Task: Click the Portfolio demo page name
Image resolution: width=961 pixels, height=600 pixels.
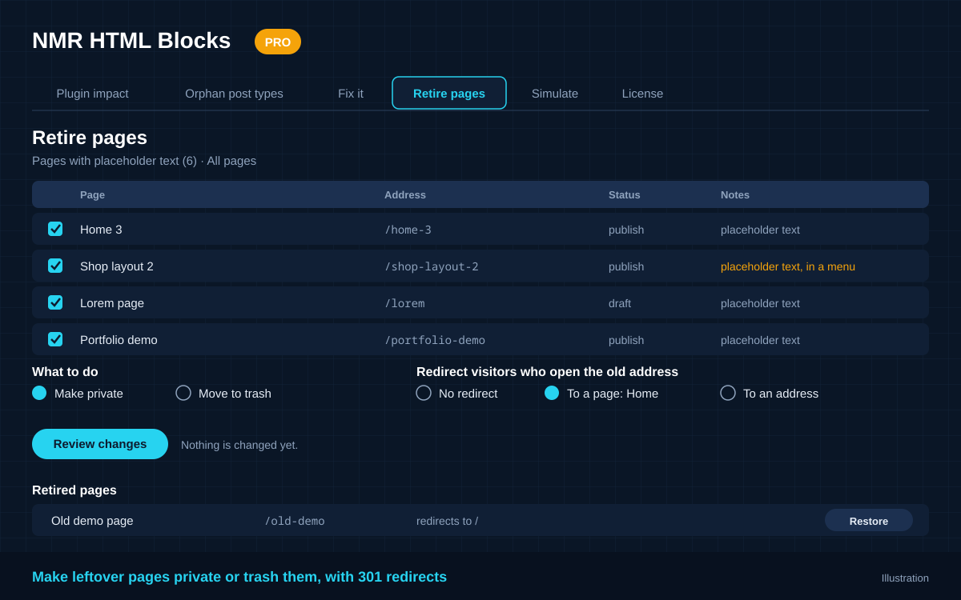Action: click(x=119, y=340)
